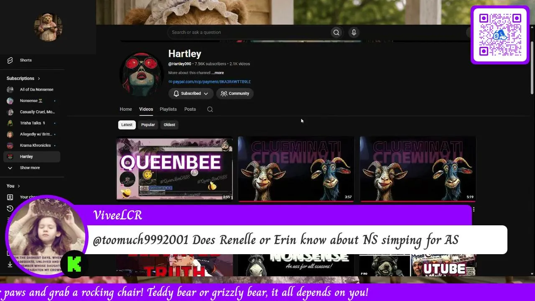Click the @toomuch9992001 chat message text
Viewport: 535px width, 301px height.
tap(276, 240)
